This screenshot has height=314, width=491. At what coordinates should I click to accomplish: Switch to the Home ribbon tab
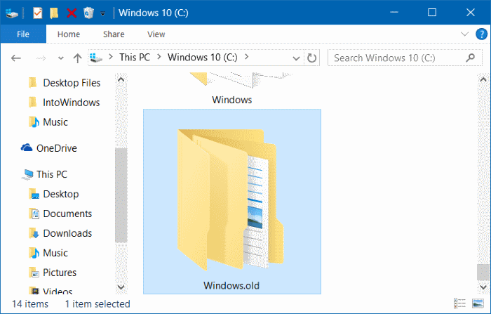click(69, 34)
